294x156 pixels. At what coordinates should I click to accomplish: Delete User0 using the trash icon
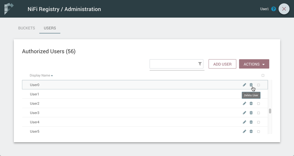click(251, 85)
